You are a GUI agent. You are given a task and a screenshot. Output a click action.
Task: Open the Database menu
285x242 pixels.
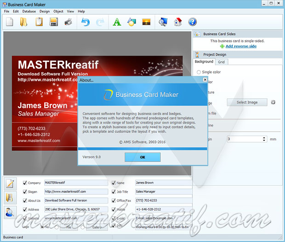[29, 12]
